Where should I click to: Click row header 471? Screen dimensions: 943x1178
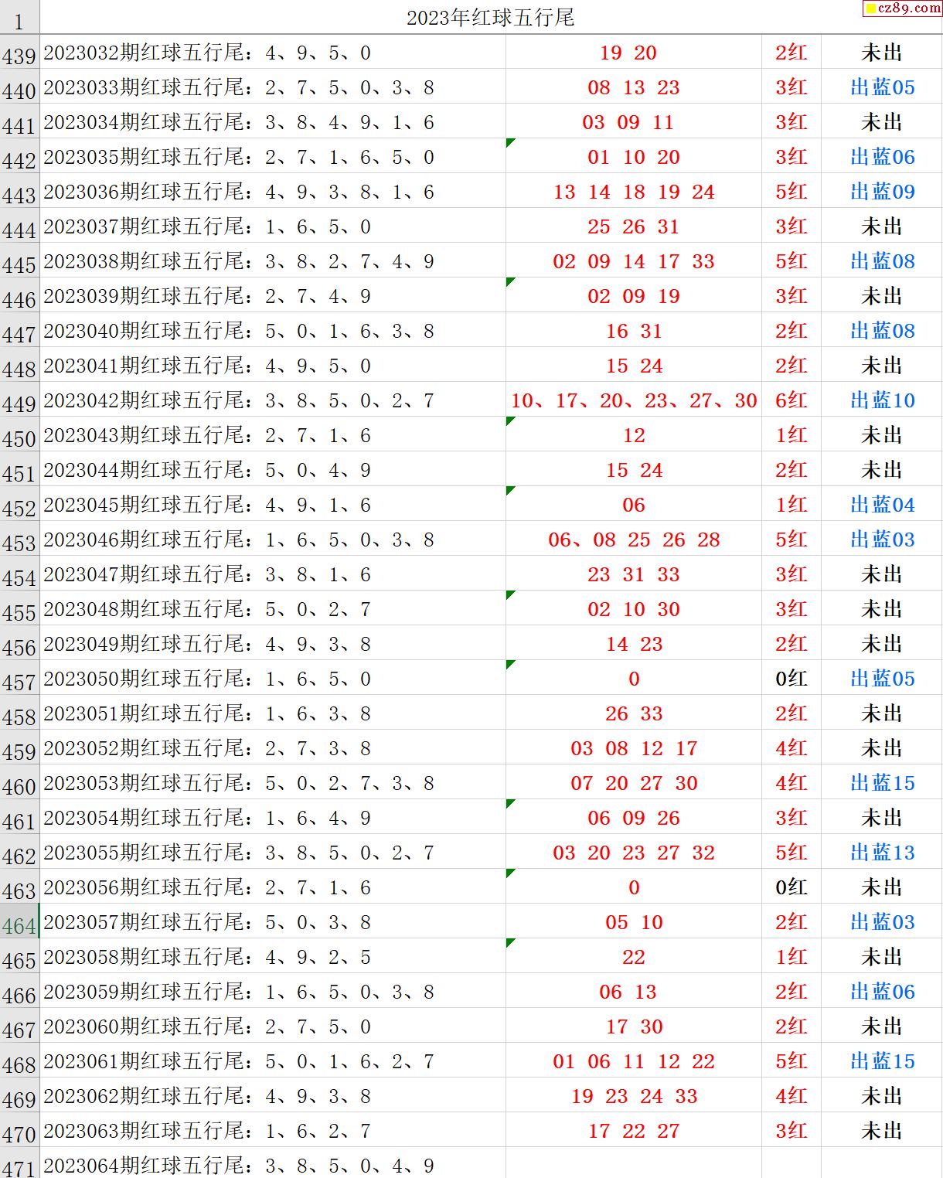coord(19,1166)
